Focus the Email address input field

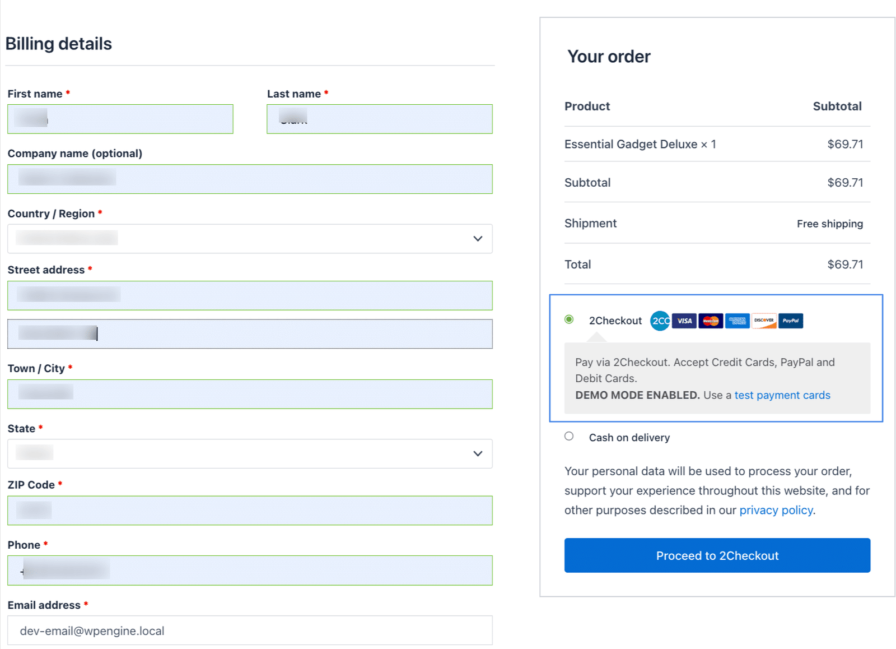click(250, 631)
